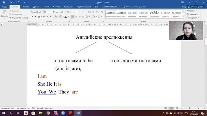The width and height of the screenshot is (207, 116).
Task: Open the Layout (Макет) ribbon tab
Action: (x=46, y=7)
